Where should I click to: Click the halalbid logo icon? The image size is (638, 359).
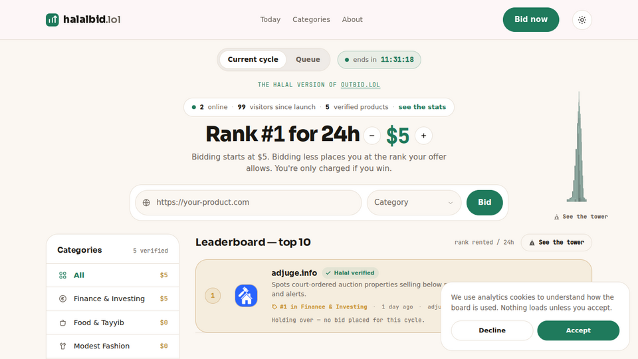52,19
